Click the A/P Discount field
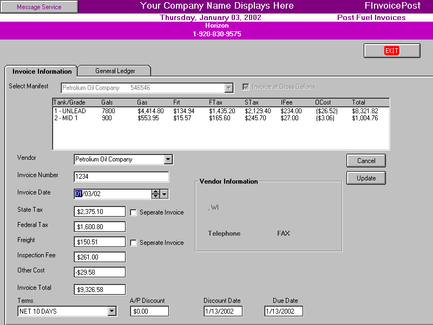433x325 pixels. coord(149,311)
